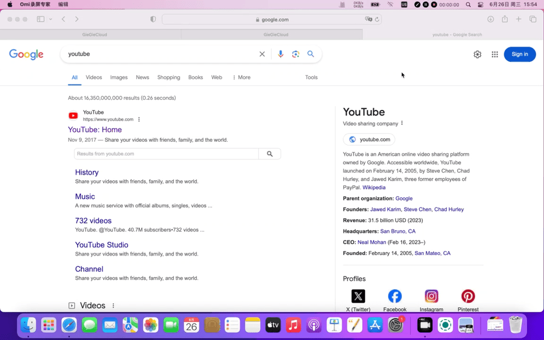Reload the page in Safari
The image size is (544, 340).
377,19
